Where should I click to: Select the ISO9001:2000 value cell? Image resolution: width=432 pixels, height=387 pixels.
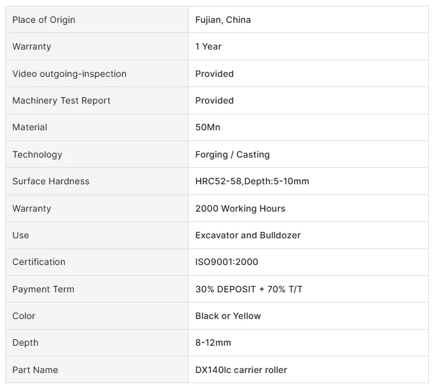coord(308,262)
